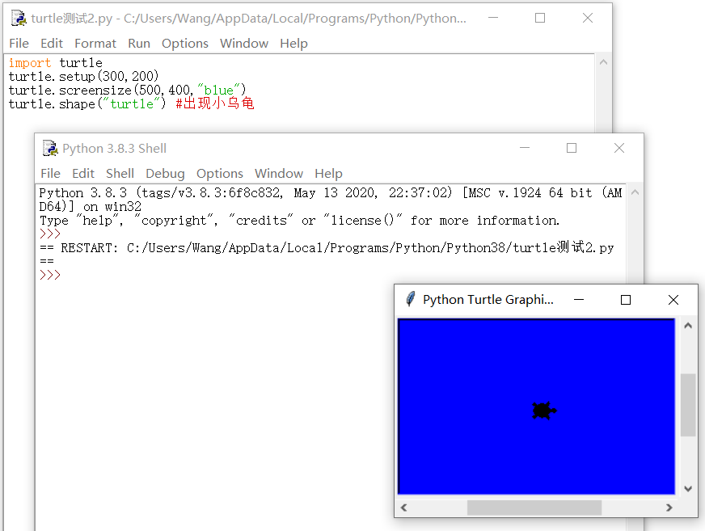
Task: Close the turtle测试2.py editor window
Action: click(x=587, y=18)
